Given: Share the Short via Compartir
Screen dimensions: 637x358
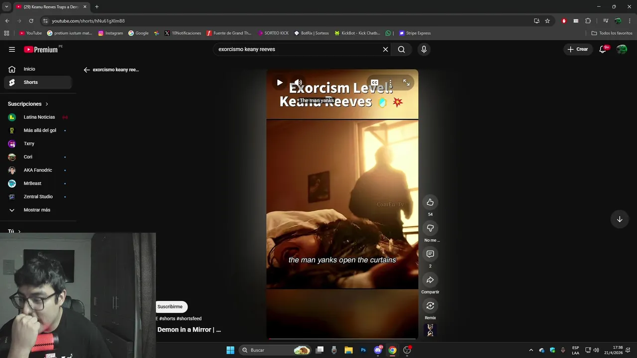Looking at the screenshot, I should (x=430, y=280).
